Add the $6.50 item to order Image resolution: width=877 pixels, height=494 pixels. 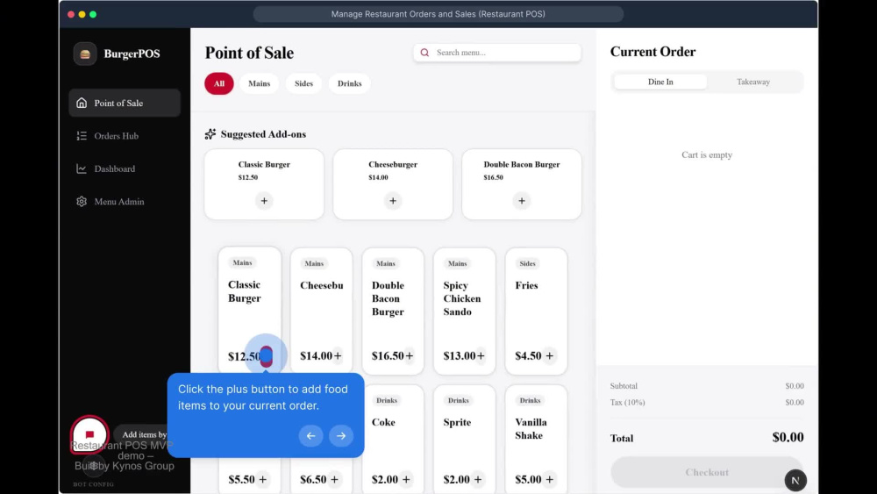coord(334,479)
